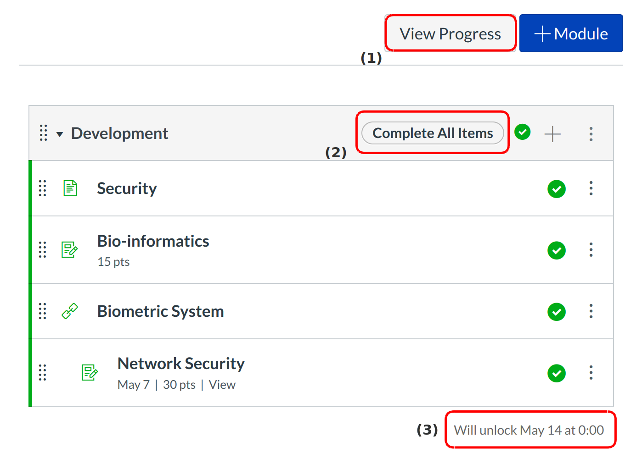Toggle published status of Biometric System
Screen dimensions: 642x464
[557, 312]
